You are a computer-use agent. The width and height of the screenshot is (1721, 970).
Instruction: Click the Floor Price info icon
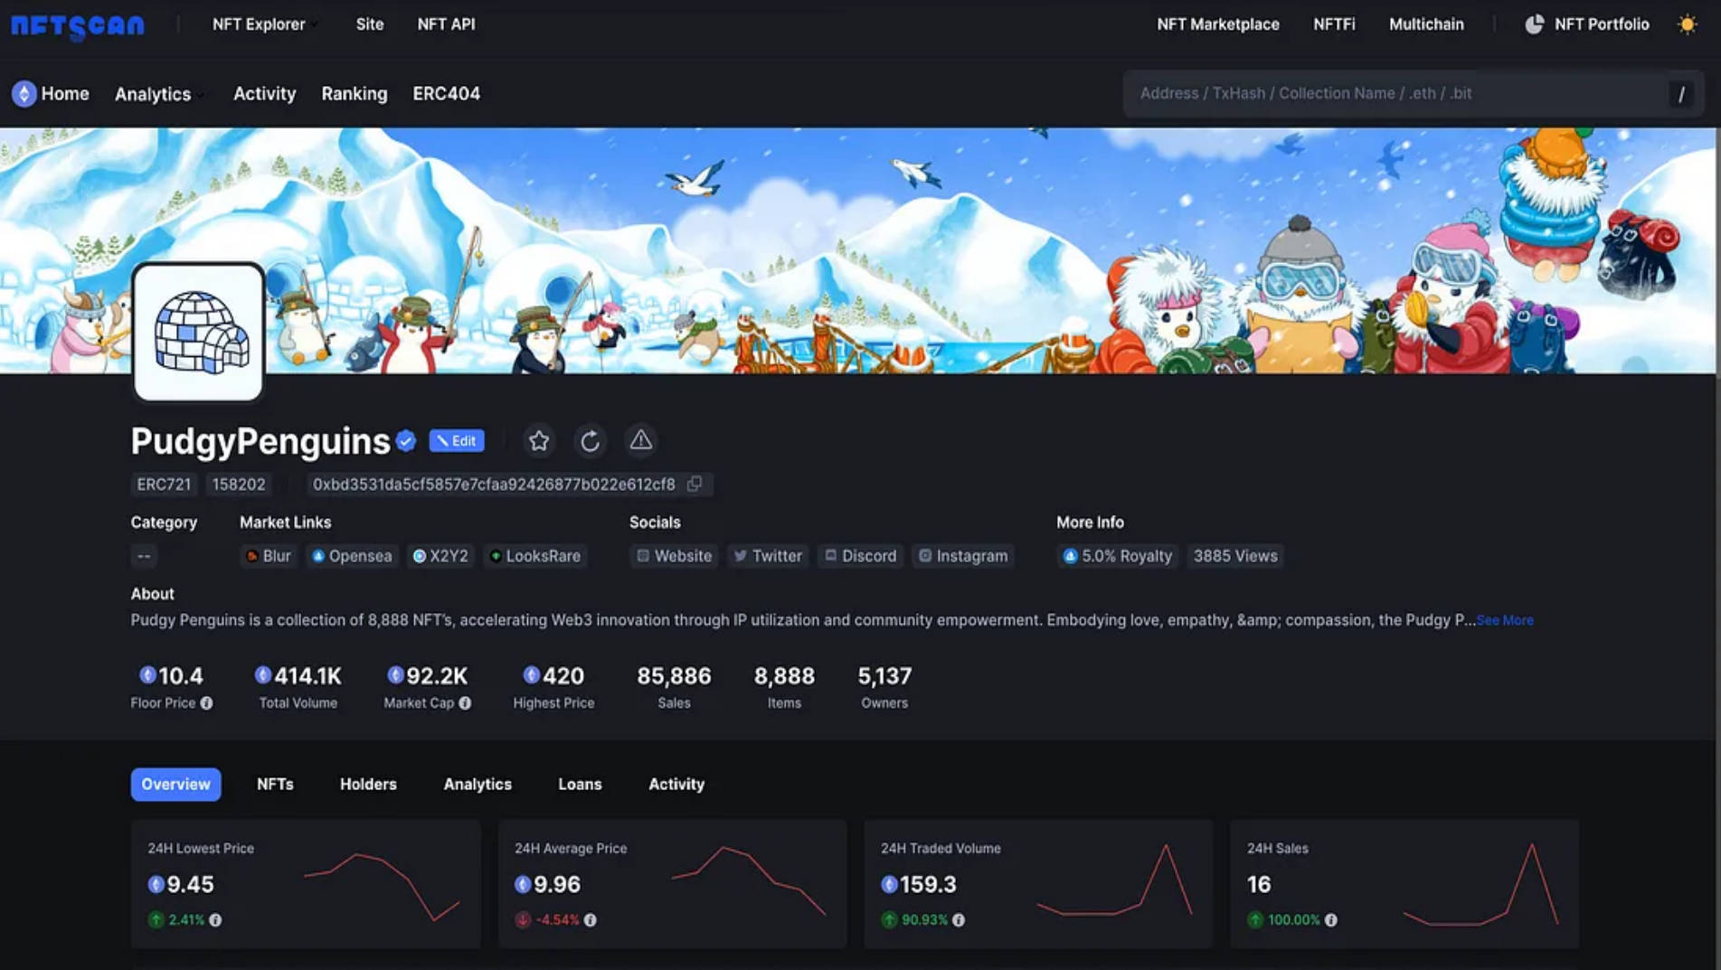click(207, 703)
